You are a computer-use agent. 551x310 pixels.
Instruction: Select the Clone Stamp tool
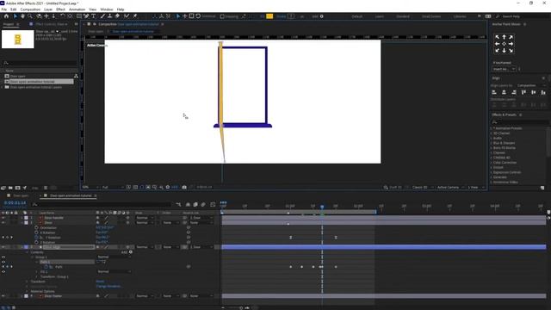(109, 16)
